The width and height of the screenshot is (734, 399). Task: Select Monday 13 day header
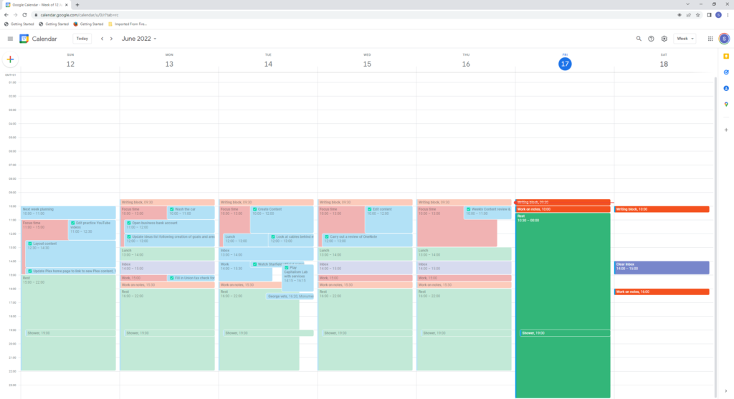(169, 62)
